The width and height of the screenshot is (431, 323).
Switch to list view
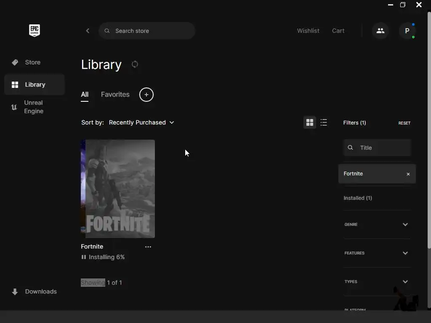(324, 122)
